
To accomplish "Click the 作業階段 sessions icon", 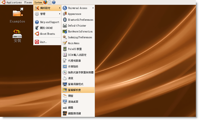I will (65, 66).
